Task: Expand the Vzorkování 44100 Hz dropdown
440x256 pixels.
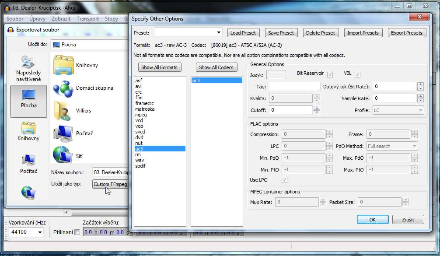Action: tap(40, 232)
